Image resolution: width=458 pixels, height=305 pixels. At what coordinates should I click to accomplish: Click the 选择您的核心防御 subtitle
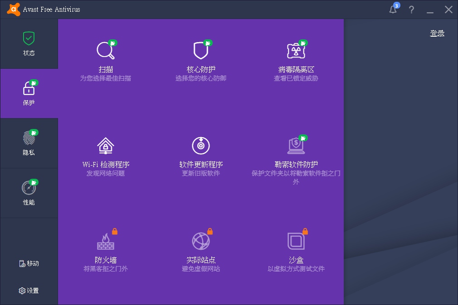pyautogui.click(x=201, y=78)
